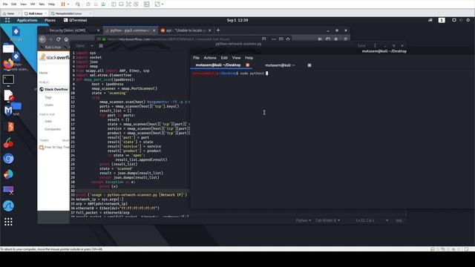Launch the terminal icon in the dock
The image size is (475, 267).
[8, 79]
